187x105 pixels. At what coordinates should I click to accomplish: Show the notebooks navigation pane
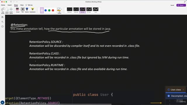(3, 17)
